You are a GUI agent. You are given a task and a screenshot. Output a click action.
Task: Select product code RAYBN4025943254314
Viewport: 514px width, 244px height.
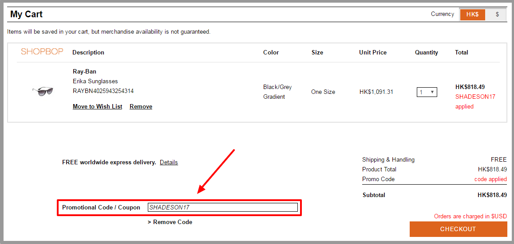click(x=103, y=91)
